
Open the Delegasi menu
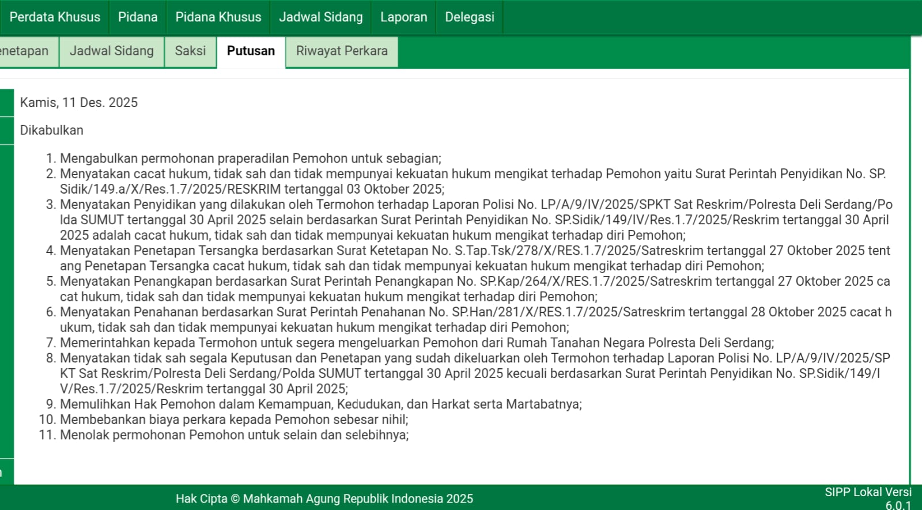pyautogui.click(x=470, y=17)
